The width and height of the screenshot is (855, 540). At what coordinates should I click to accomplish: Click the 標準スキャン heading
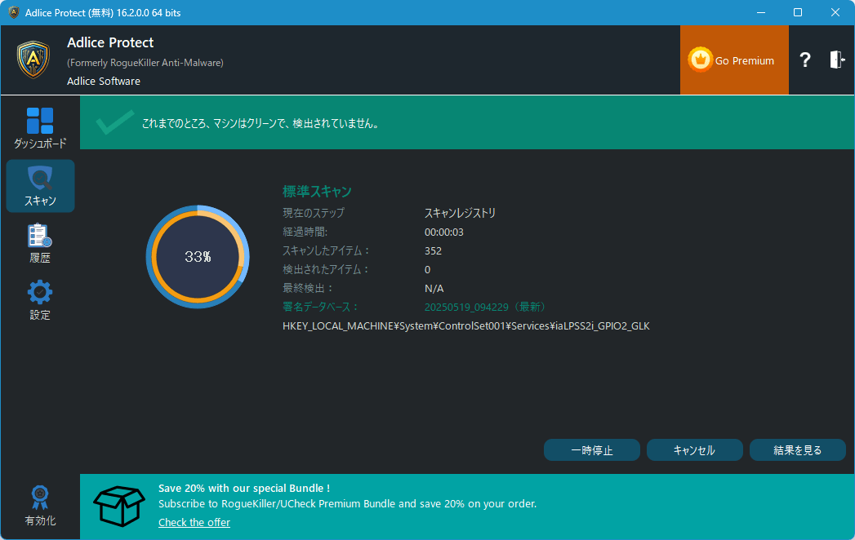pos(317,191)
